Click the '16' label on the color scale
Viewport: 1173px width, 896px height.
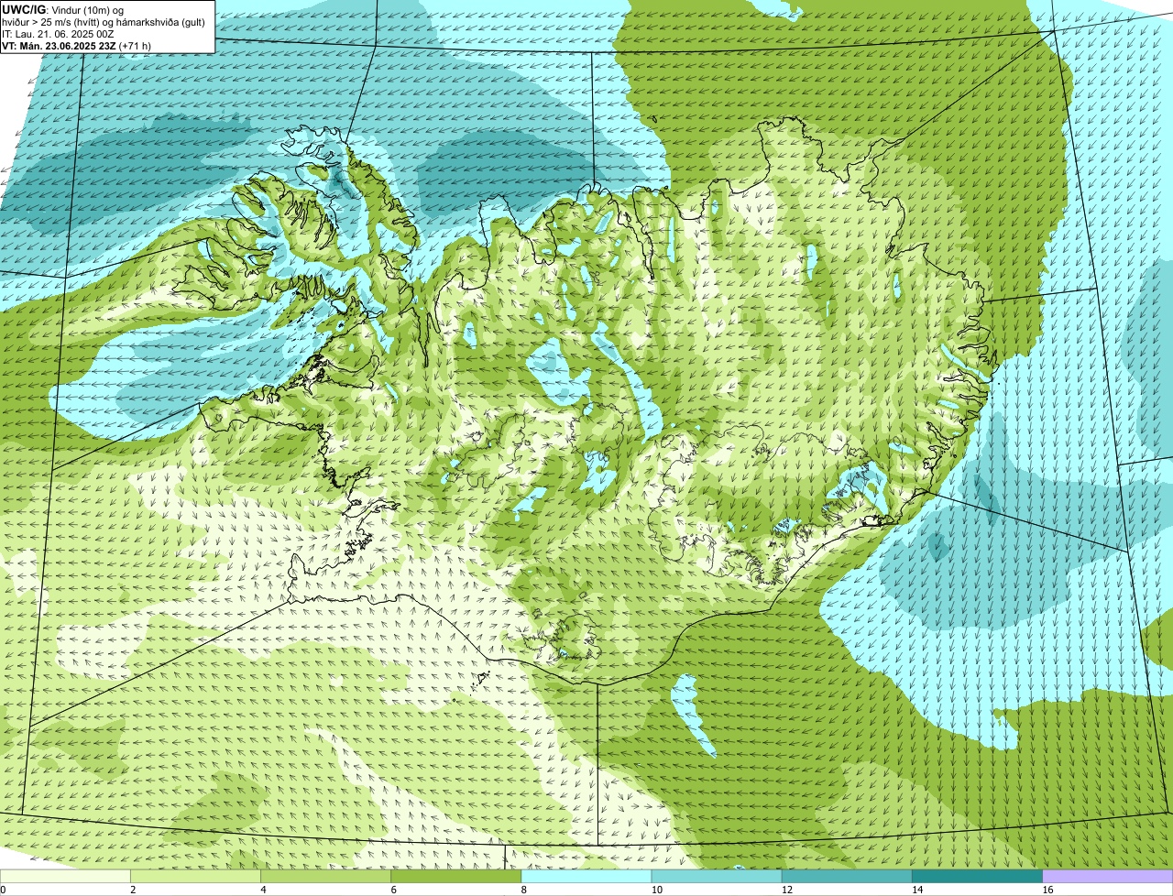(1047, 890)
